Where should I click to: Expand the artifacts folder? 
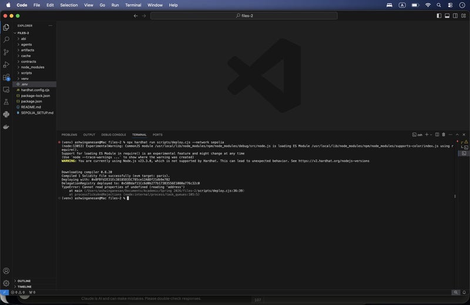click(x=34, y=50)
